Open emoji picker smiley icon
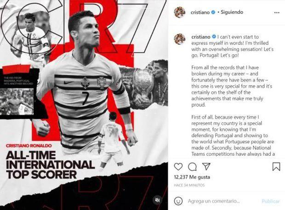The height and width of the screenshot is (210, 285). coord(178,201)
